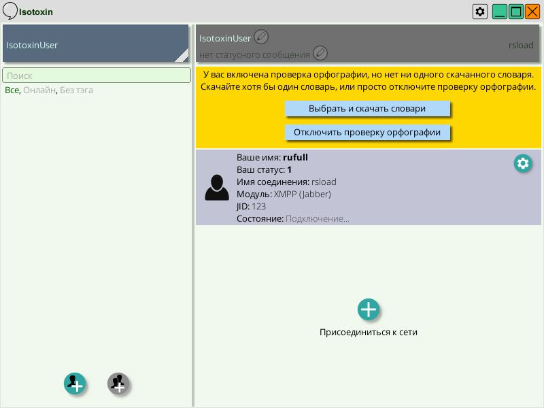Viewport: 544px width, 408px height.
Task: Click the Isotoxin speech bubble logo
Action: 10,11
